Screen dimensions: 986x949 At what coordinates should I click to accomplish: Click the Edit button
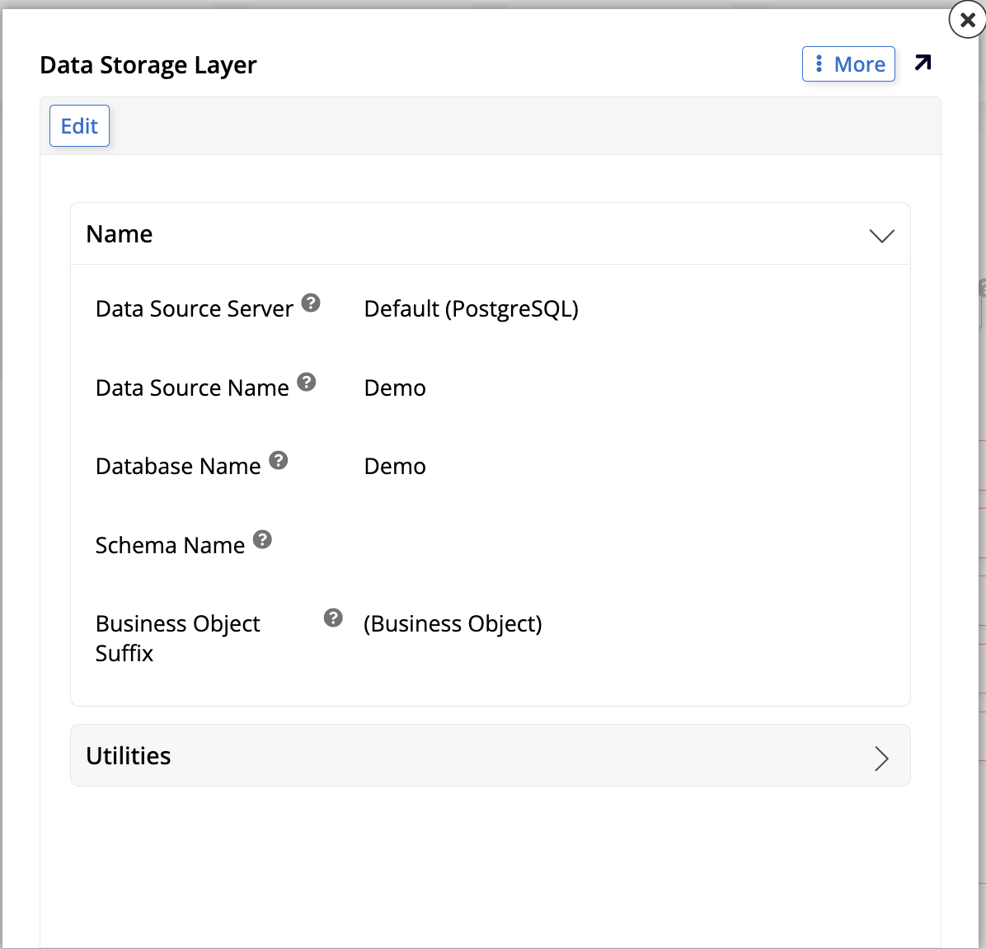[79, 125]
